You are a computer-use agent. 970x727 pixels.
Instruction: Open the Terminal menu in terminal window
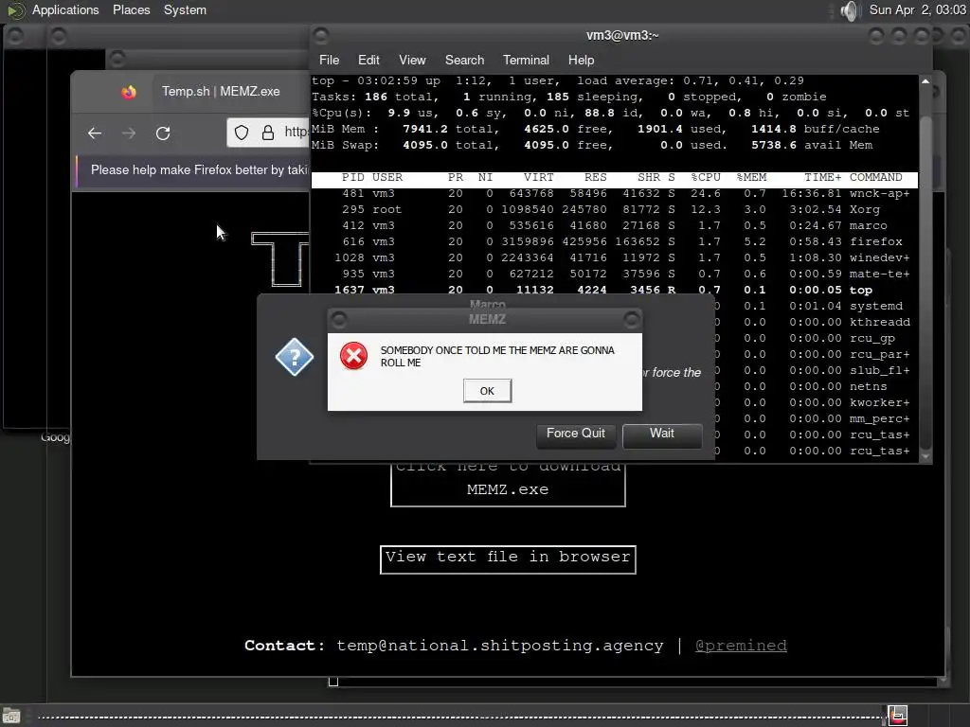tap(526, 60)
